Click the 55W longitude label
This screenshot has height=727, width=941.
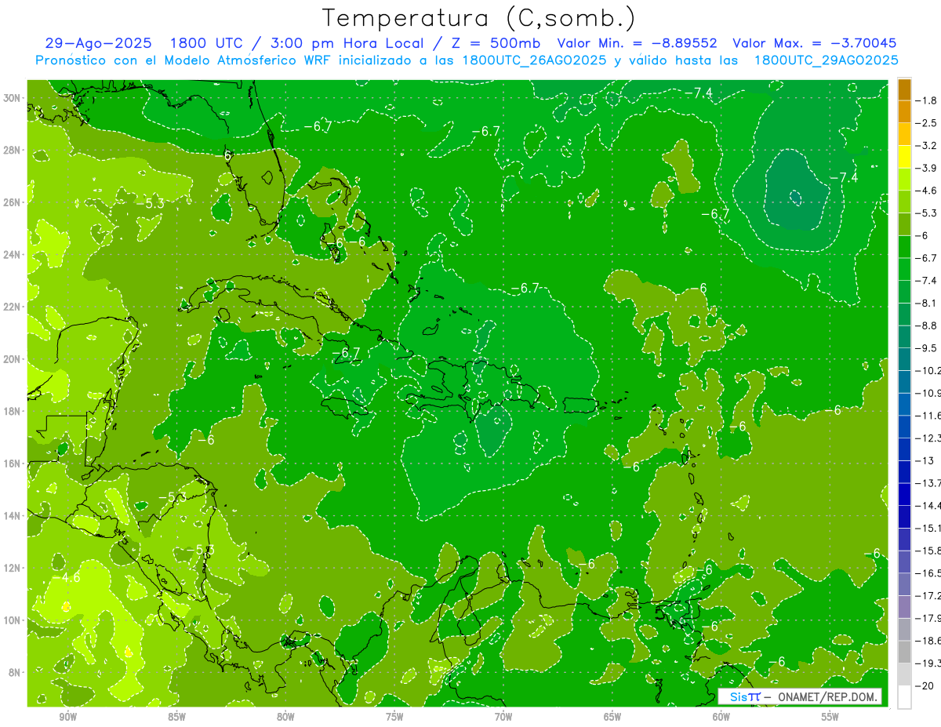(830, 718)
